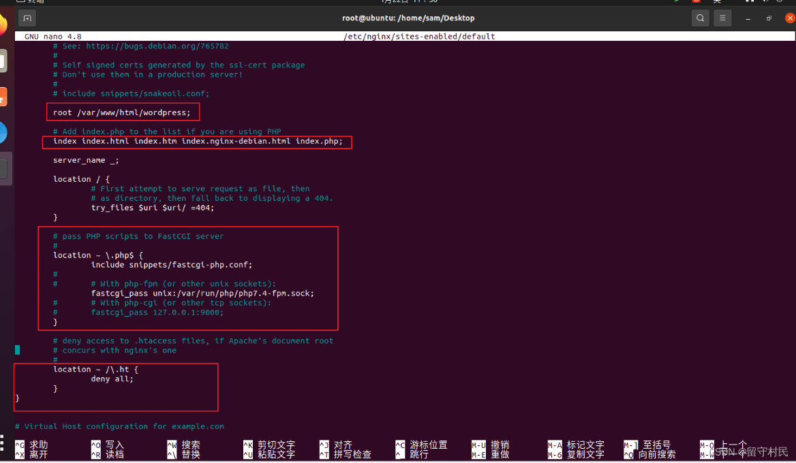
Task: Click the ^G 求助 help shortcut
Action: pyautogui.click(x=31, y=445)
